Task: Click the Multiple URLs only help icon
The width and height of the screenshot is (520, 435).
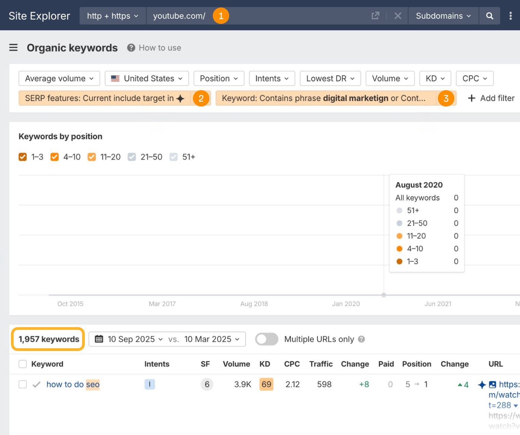Action: [x=361, y=339]
